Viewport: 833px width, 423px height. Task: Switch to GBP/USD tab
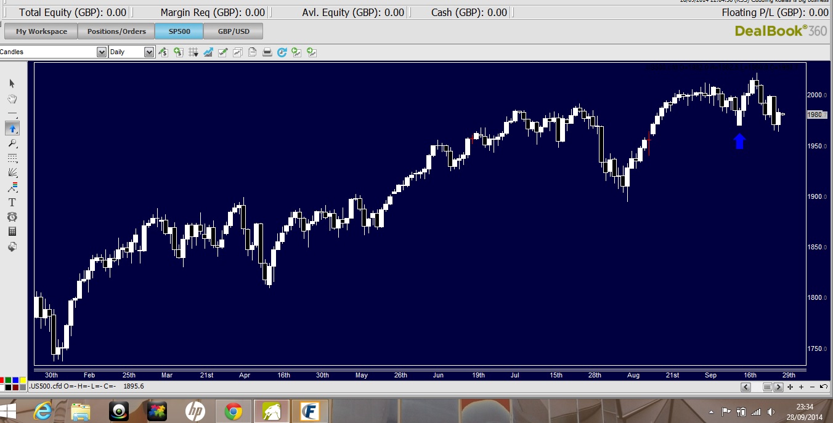(x=234, y=31)
